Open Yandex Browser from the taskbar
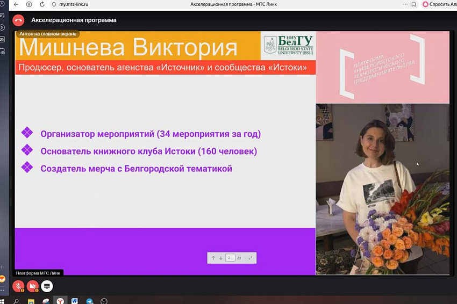457x304 pixels. pyautogui.click(x=60, y=301)
